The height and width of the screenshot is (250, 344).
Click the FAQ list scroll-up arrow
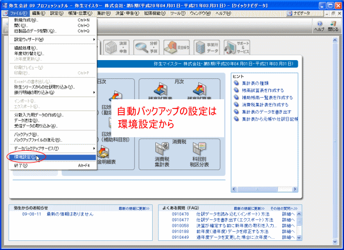pyautogui.click(x=299, y=214)
